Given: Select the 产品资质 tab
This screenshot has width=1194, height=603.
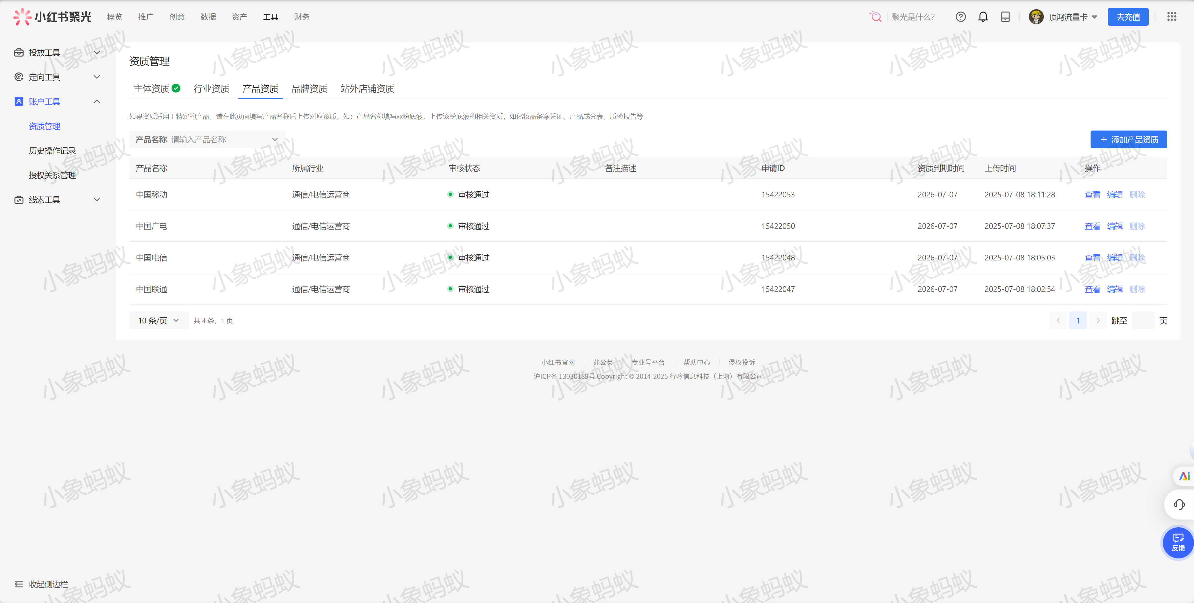Looking at the screenshot, I should pyautogui.click(x=261, y=89).
